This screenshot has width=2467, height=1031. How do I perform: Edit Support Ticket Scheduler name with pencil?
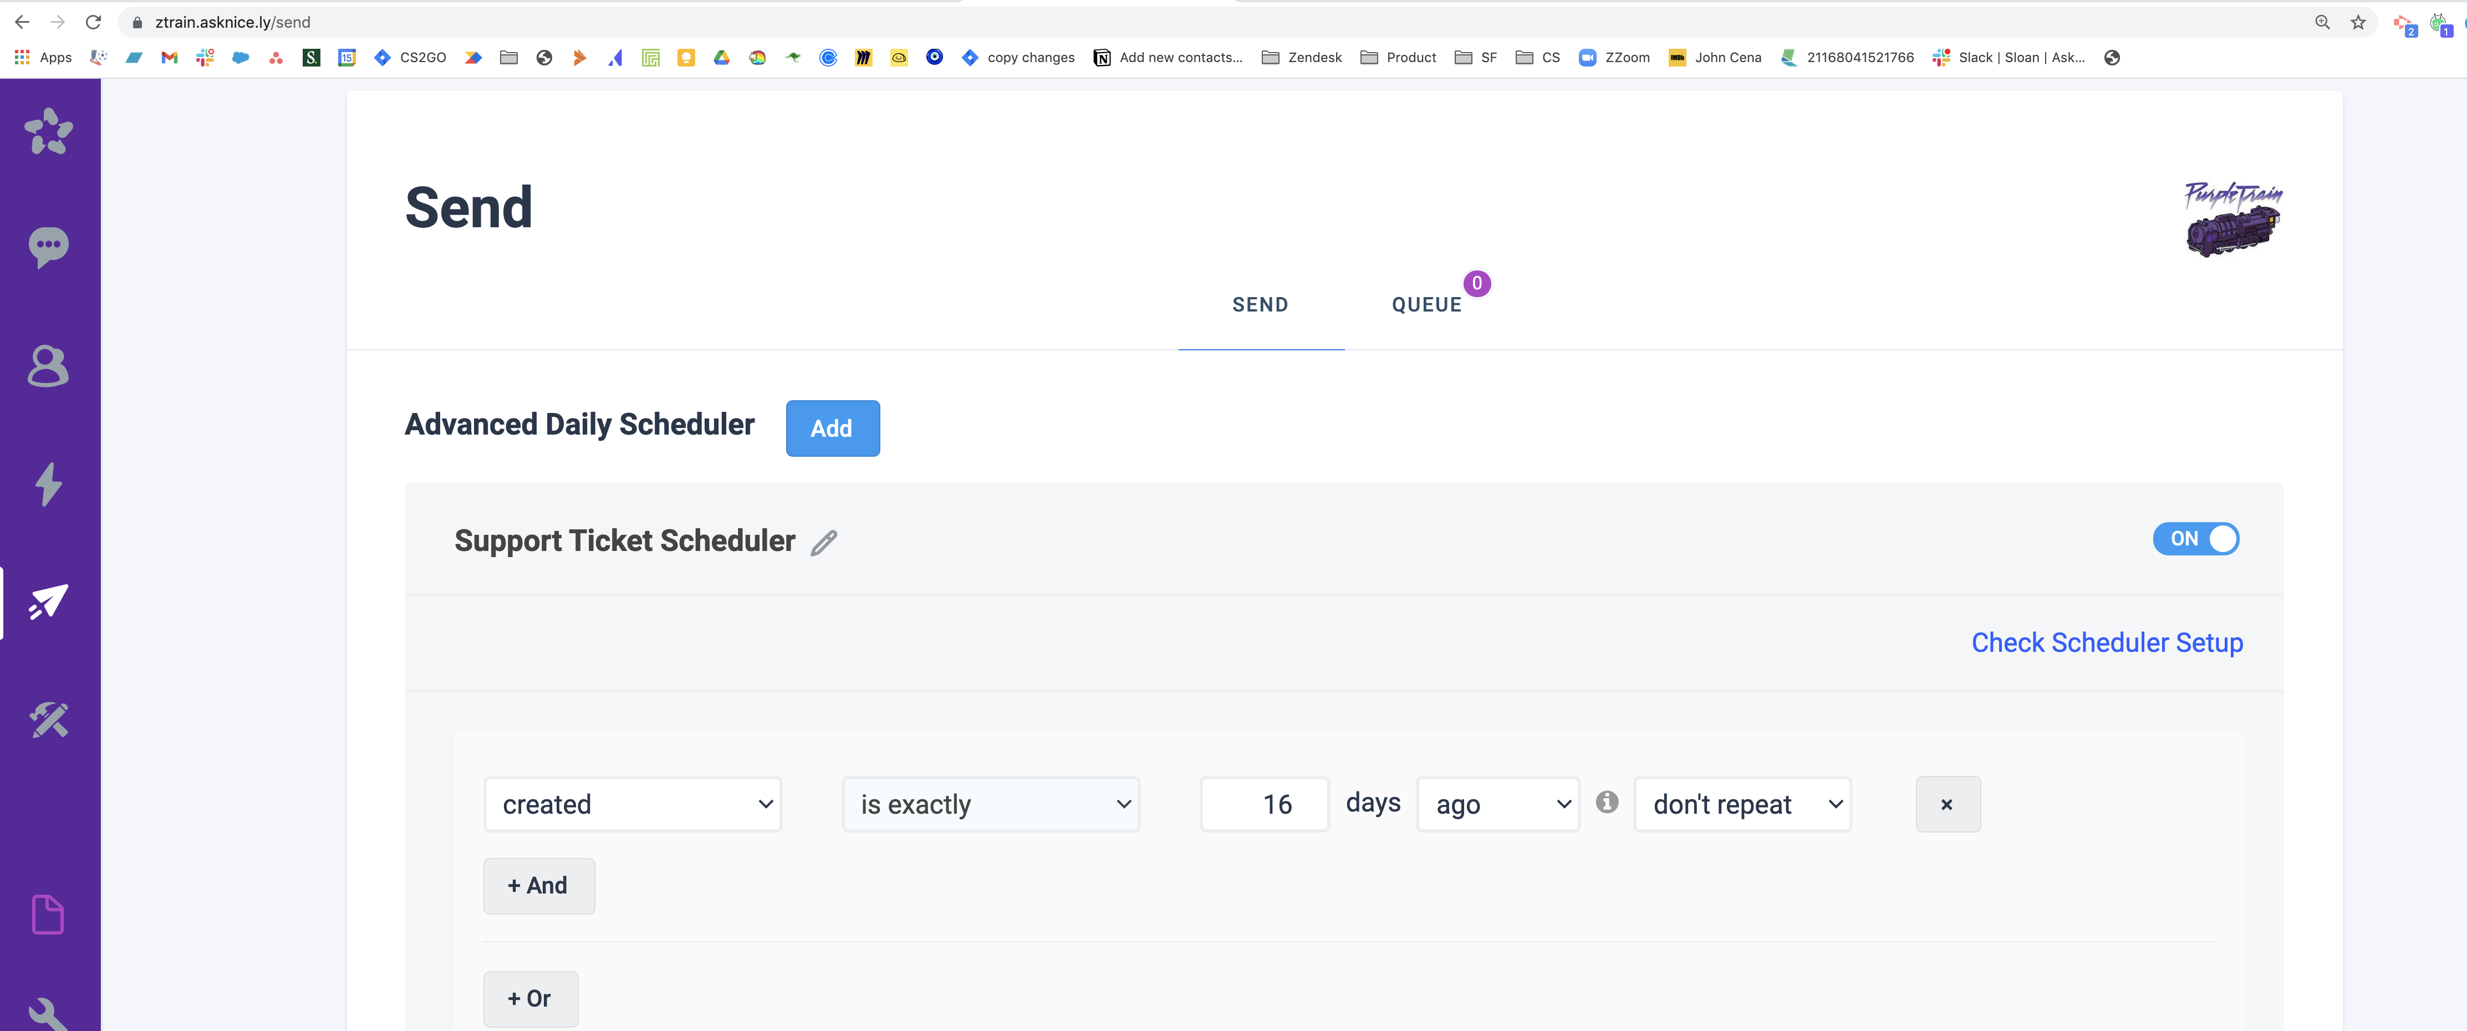tap(824, 543)
